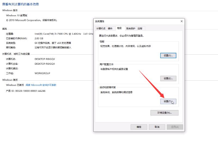Click the Windows 10 教育版 text

pyautogui.click(x=17, y=15)
